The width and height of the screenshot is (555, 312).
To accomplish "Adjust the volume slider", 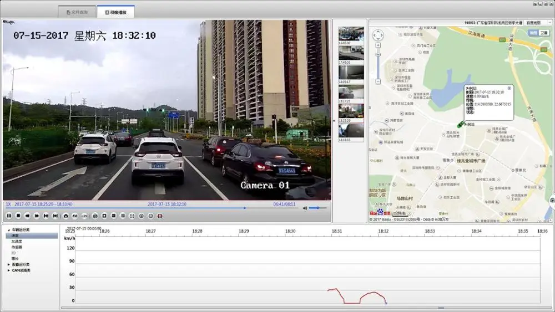I will pyautogui.click(x=318, y=208).
